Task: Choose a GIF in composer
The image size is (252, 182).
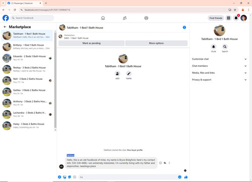Action: (x=75, y=177)
